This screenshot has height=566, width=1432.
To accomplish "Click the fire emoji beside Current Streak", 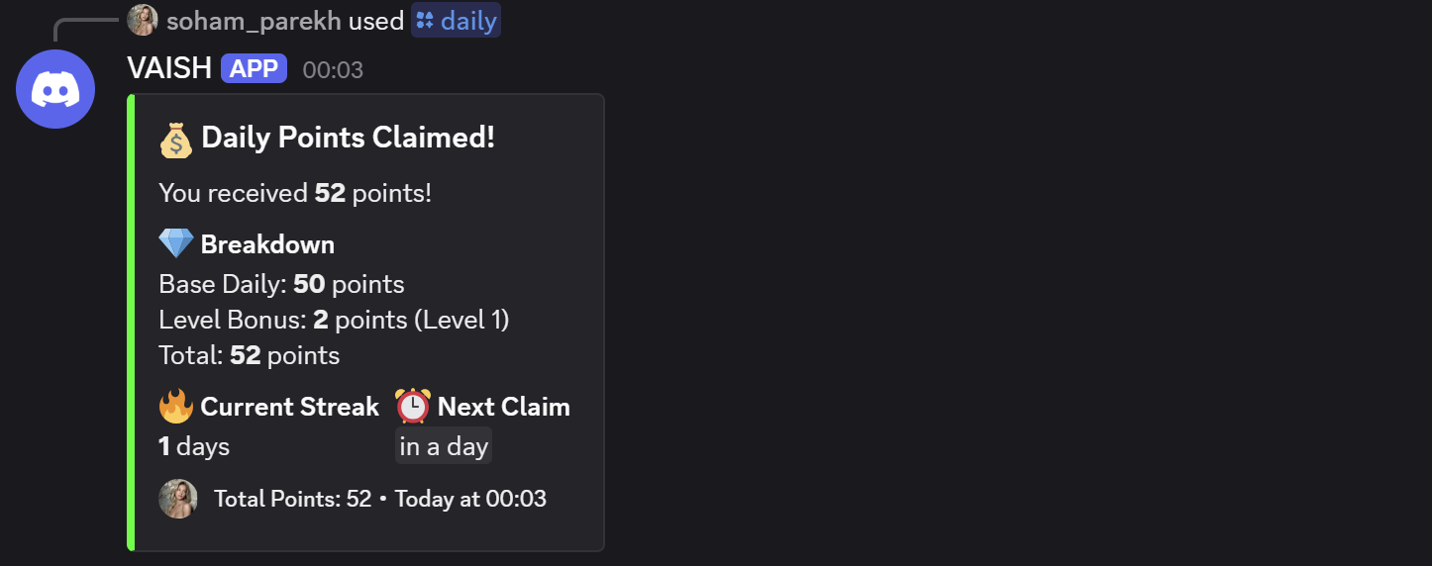I will (176, 407).
